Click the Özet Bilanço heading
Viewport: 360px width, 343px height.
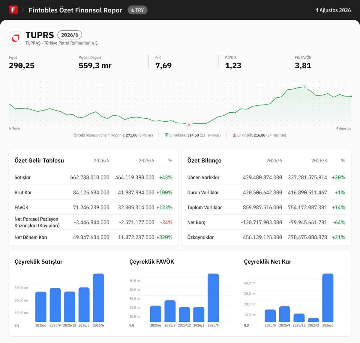click(204, 161)
